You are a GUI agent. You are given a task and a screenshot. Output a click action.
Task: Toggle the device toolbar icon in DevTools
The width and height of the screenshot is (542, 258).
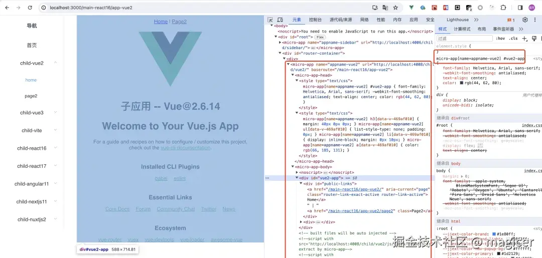point(280,20)
